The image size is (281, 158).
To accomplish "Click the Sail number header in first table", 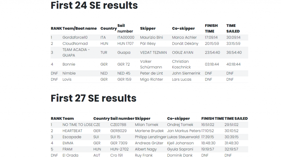I will (x=125, y=28).
